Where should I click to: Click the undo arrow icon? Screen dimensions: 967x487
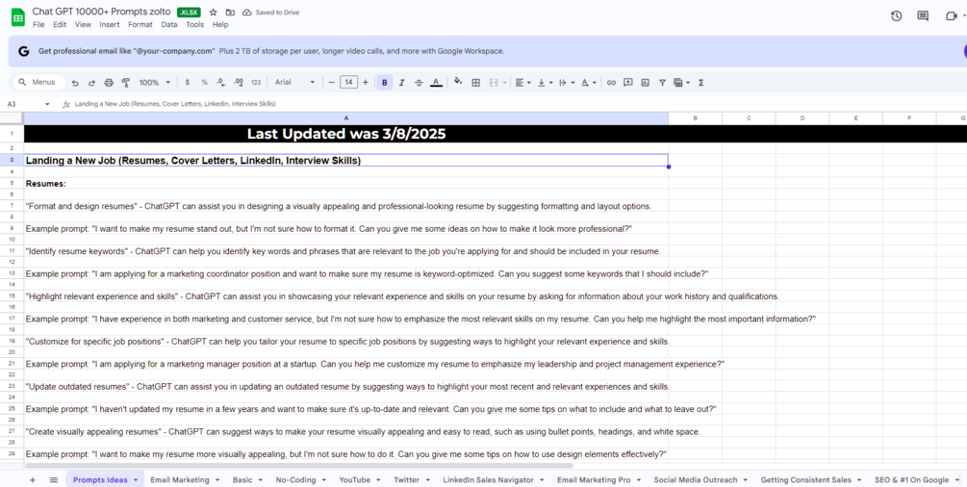75,82
